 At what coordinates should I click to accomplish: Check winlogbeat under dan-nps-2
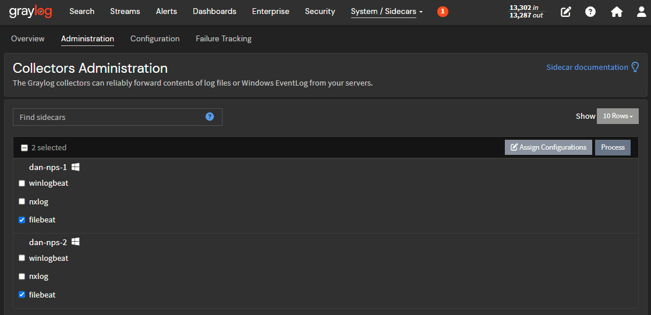[x=22, y=258]
